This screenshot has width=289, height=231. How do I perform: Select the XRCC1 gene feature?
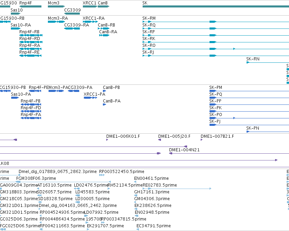90,6
